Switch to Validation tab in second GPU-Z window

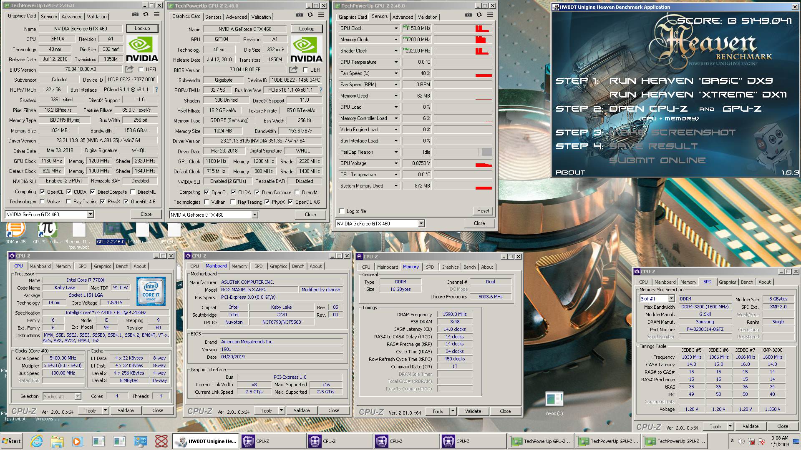(x=261, y=17)
